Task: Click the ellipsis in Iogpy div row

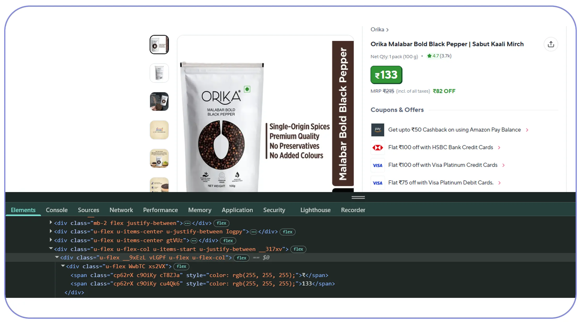Action: (x=253, y=232)
